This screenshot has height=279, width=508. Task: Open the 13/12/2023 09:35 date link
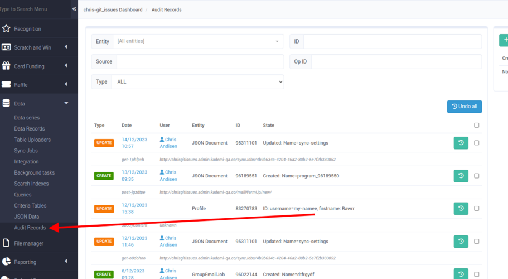134,176
